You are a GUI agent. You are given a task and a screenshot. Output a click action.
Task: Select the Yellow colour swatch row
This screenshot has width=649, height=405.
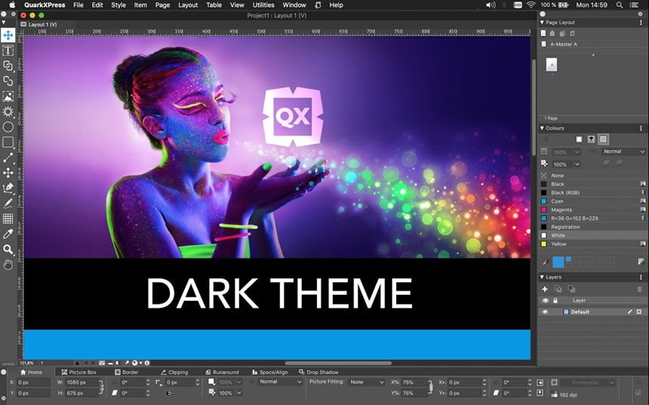click(x=592, y=244)
